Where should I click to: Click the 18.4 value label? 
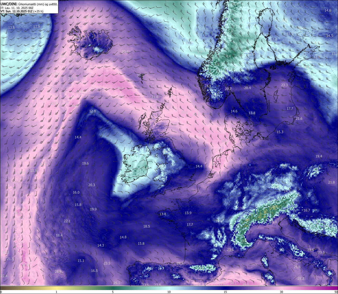59,235
